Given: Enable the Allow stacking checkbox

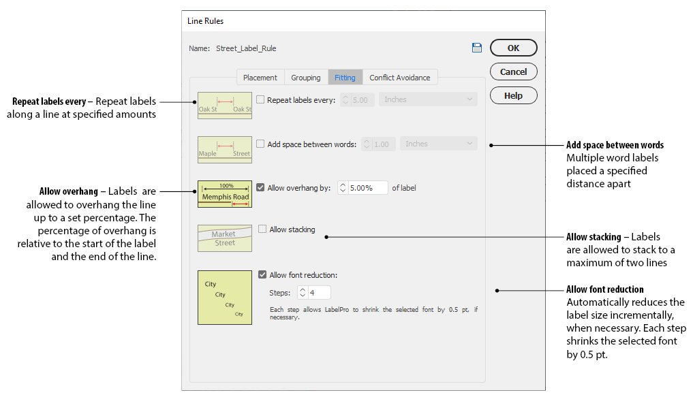Looking at the screenshot, I should [x=262, y=229].
